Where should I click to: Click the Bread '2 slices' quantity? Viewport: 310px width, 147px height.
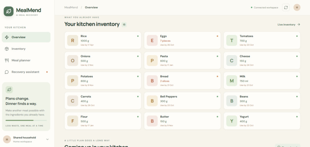165,81
